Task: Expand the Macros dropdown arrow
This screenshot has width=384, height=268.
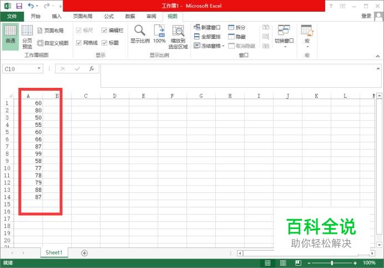Action: 307,47
